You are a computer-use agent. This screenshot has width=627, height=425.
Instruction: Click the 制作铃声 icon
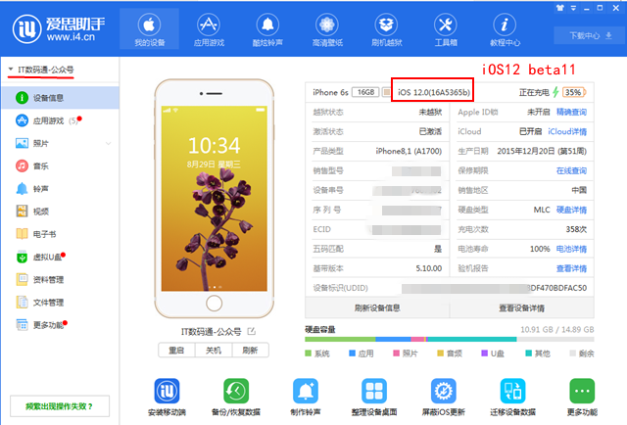(x=306, y=391)
